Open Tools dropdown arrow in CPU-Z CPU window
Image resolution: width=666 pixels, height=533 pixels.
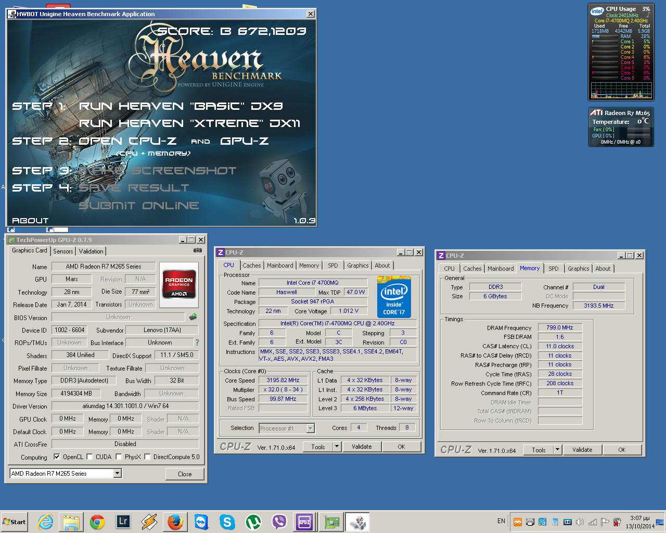coord(337,447)
